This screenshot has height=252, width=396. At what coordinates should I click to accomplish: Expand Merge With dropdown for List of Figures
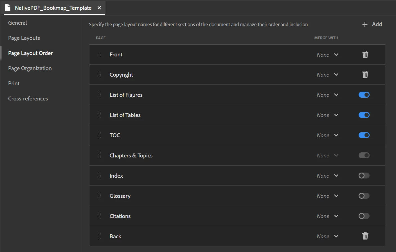(x=328, y=95)
